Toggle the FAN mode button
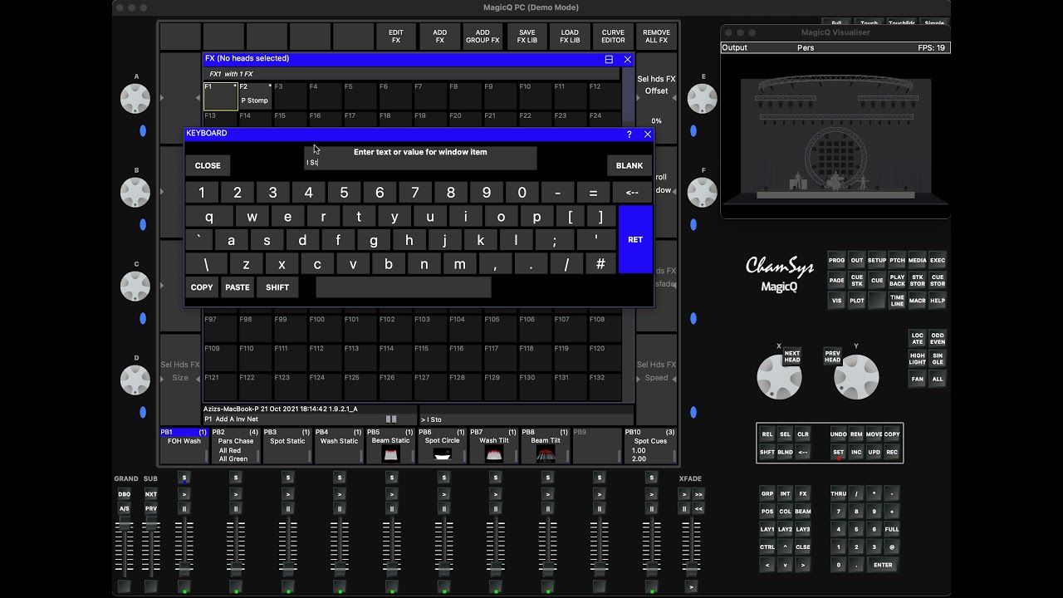Screen dimensions: 1063x598 [x=917, y=379]
